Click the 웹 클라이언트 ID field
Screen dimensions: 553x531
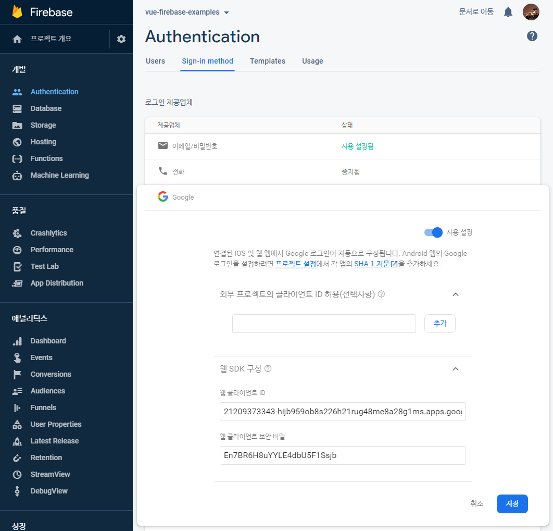pyautogui.click(x=343, y=412)
